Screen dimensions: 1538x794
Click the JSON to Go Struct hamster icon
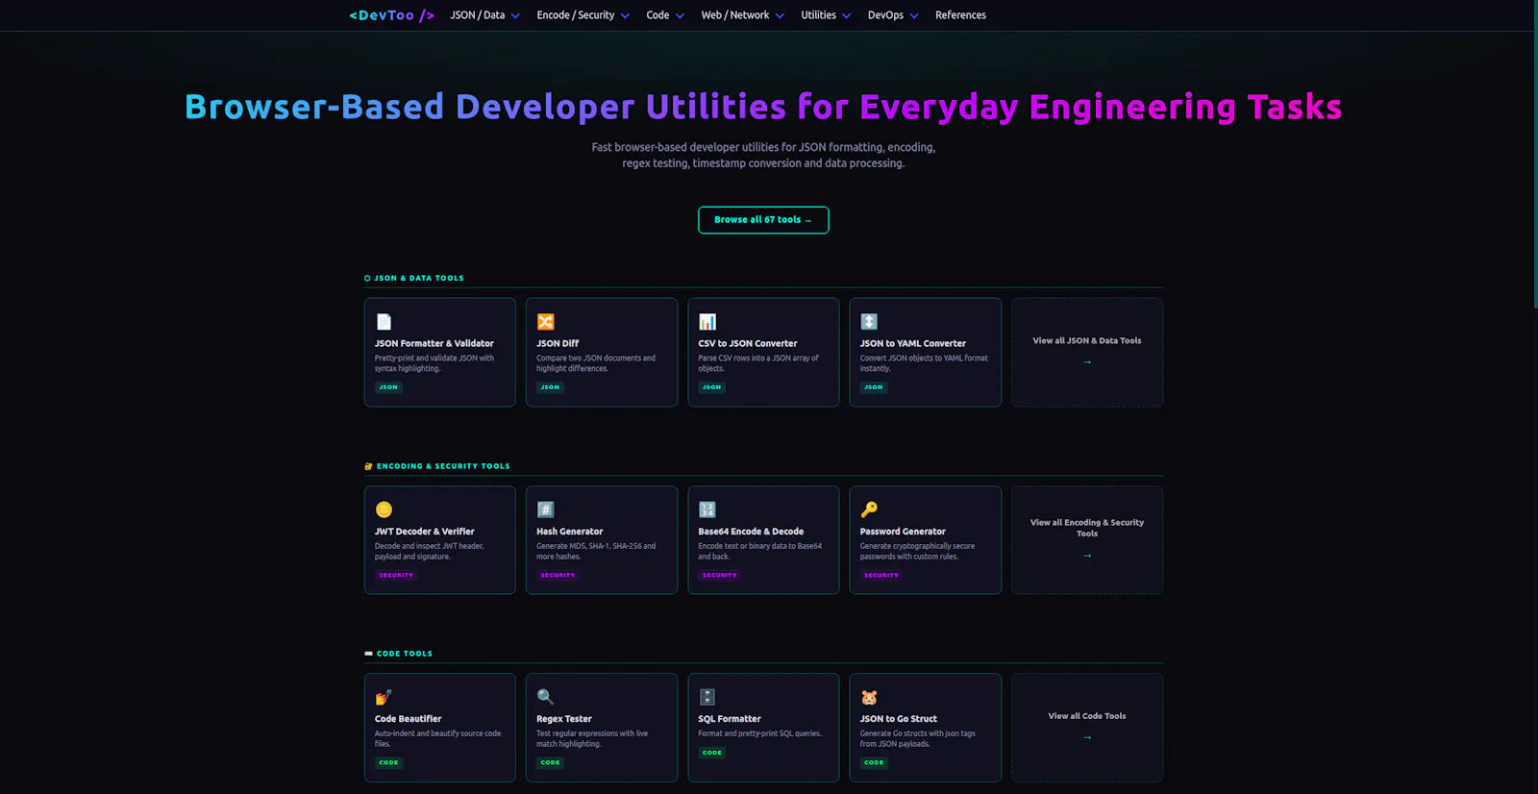tap(869, 697)
